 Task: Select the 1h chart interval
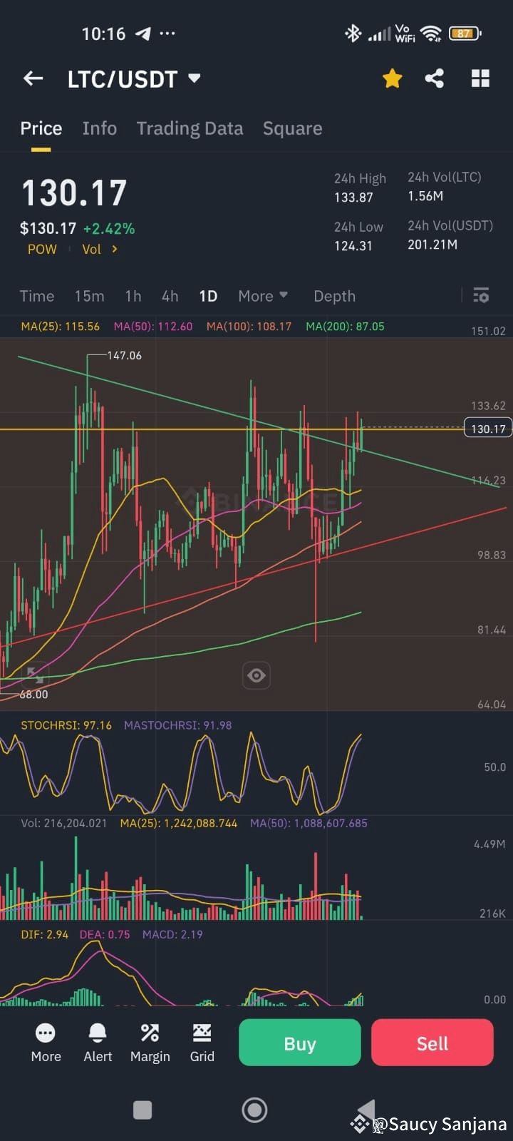pyautogui.click(x=133, y=296)
